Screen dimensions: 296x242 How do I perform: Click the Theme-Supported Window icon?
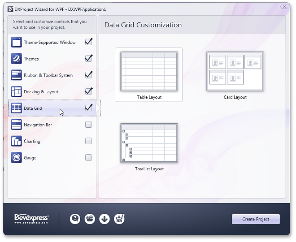tap(16, 42)
